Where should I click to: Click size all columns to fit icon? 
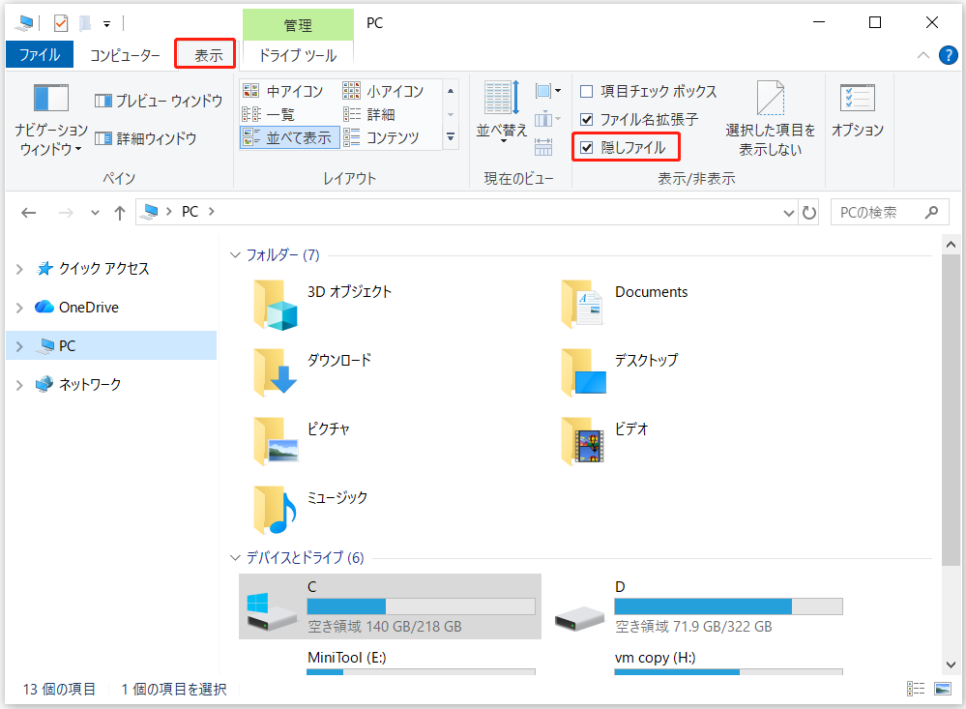(543, 147)
